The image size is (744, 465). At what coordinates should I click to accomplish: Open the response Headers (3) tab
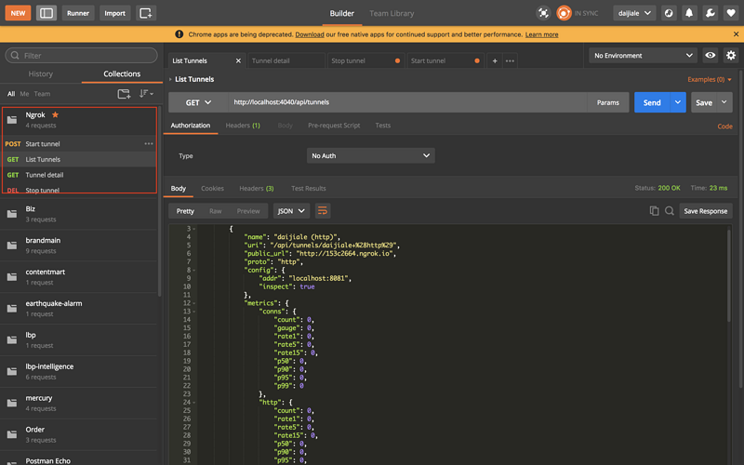tap(257, 189)
